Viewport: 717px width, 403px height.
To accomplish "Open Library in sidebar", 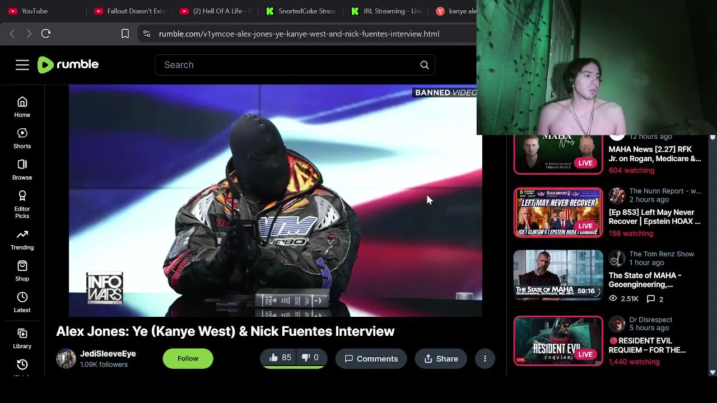I will point(22,339).
